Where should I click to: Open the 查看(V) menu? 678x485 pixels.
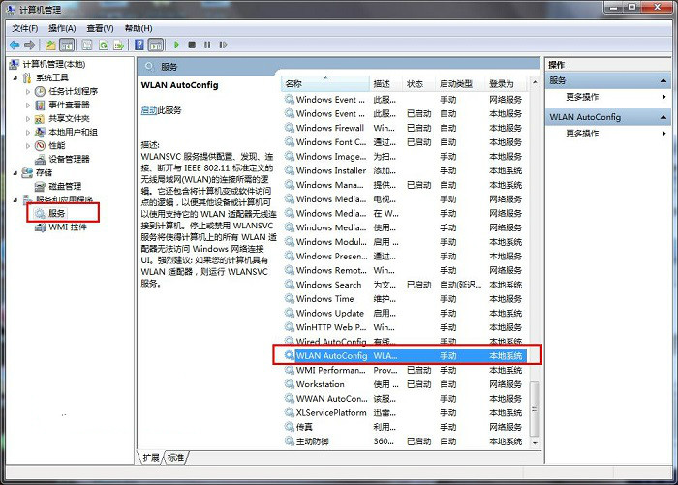click(x=99, y=28)
